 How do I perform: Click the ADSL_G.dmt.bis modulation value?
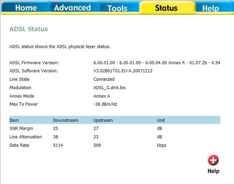[x=109, y=88]
